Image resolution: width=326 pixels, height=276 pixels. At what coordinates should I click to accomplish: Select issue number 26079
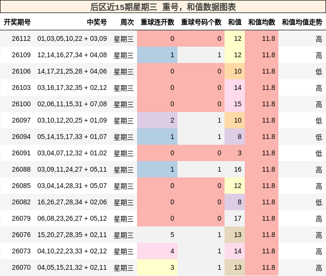coord(21,218)
